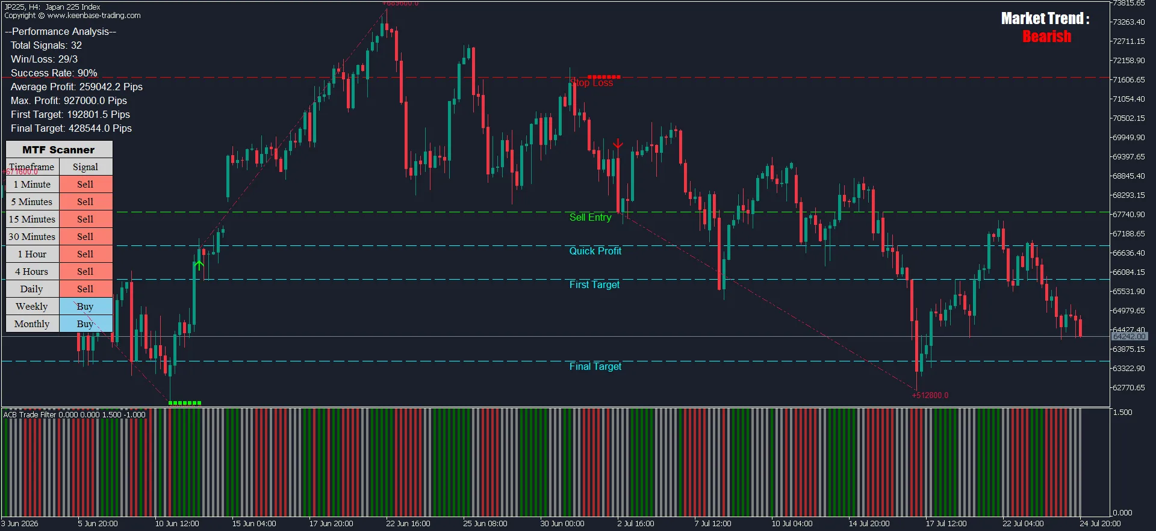
Task: Click the ACB Trade Filter indicator label
Action: point(75,414)
